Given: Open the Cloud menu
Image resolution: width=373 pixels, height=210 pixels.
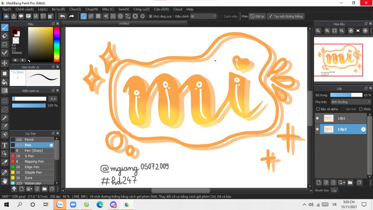Looking at the screenshot, I should [x=178, y=9].
